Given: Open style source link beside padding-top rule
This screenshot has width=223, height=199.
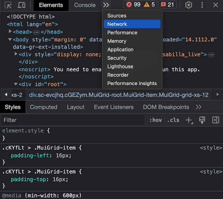Looking at the screenshot, I should pyautogui.click(x=211, y=172).
